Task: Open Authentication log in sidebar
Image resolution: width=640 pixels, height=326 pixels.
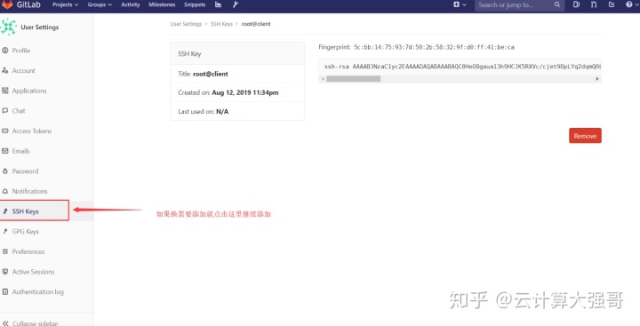Action: point(38,292)
